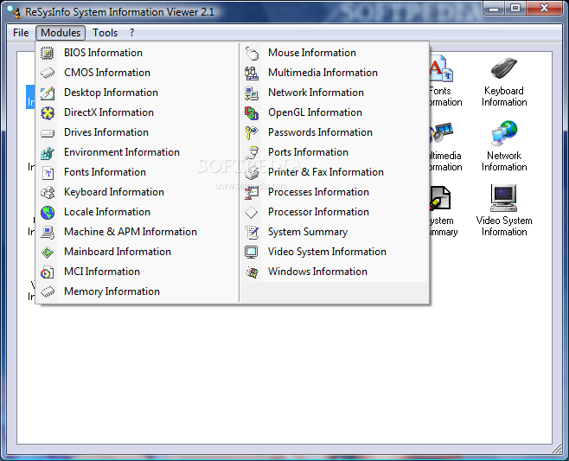Click the System Summary menu icon
This screenshot has width=569, height=461.
coord(252,233)
